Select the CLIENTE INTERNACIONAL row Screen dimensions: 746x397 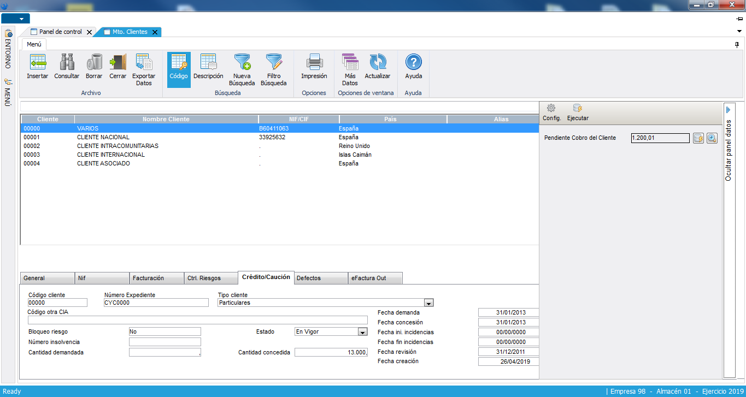111,155
